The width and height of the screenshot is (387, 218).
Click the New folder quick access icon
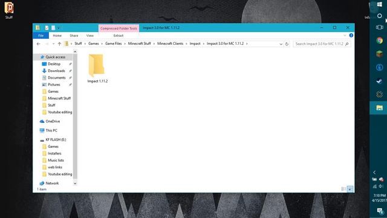[x=53, y=28]
